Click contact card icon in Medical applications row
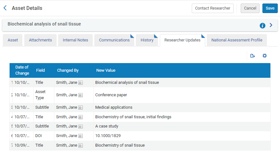Image resolution: width=280 pixels, height=153 pixels. point(81,107)
